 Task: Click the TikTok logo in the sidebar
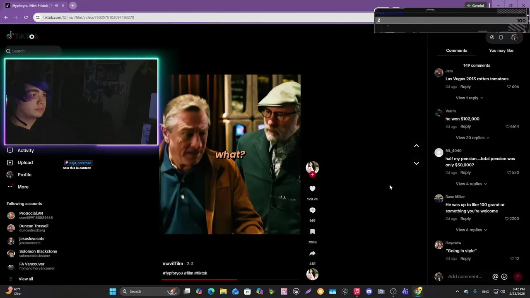23,36
